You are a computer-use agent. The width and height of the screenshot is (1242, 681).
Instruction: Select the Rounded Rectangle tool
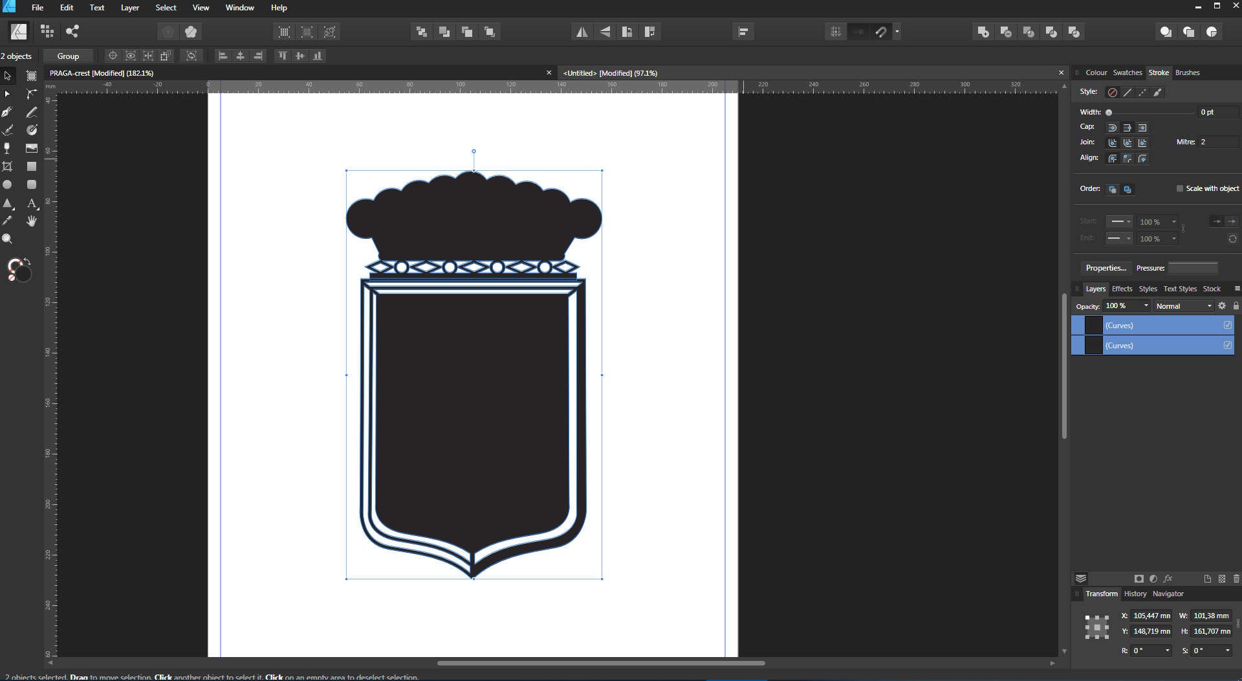pyautogui.click(x=32, y=184)
